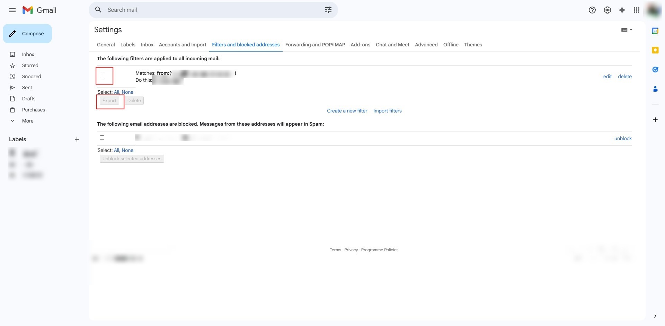665x326 pixels.
Task: Open the Google apps grid
Action: 636,10
